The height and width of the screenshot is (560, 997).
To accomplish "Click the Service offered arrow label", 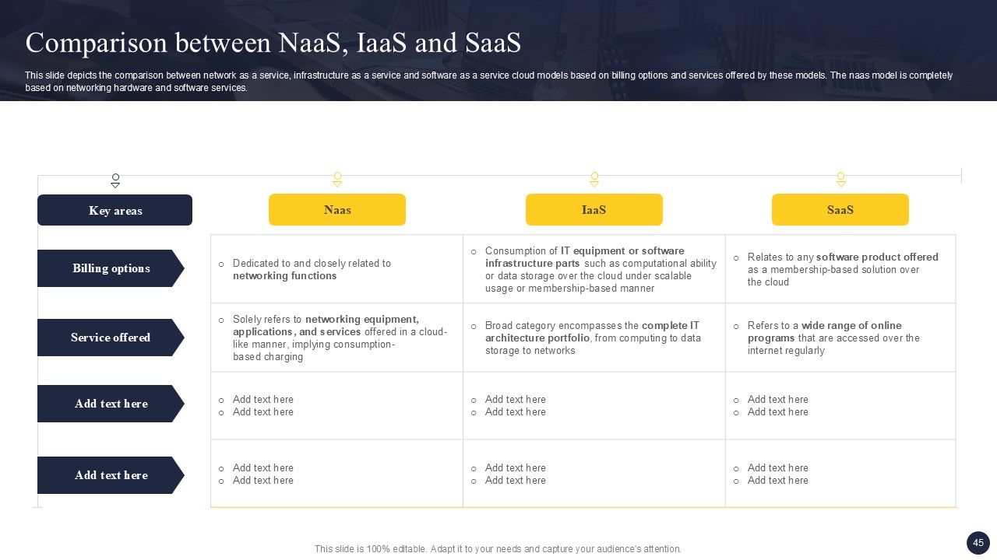I will [x=111, y=338].
